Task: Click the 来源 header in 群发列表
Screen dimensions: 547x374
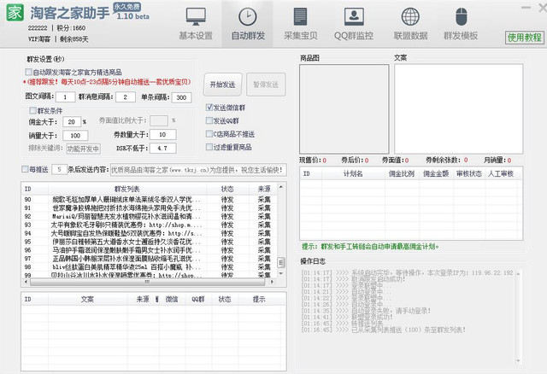Action: click(x=264, y=189)
